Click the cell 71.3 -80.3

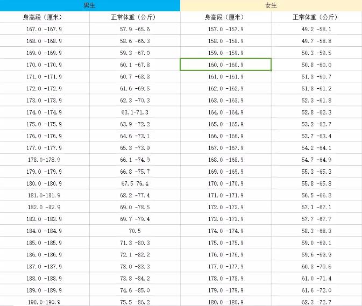tap(135, 243)
